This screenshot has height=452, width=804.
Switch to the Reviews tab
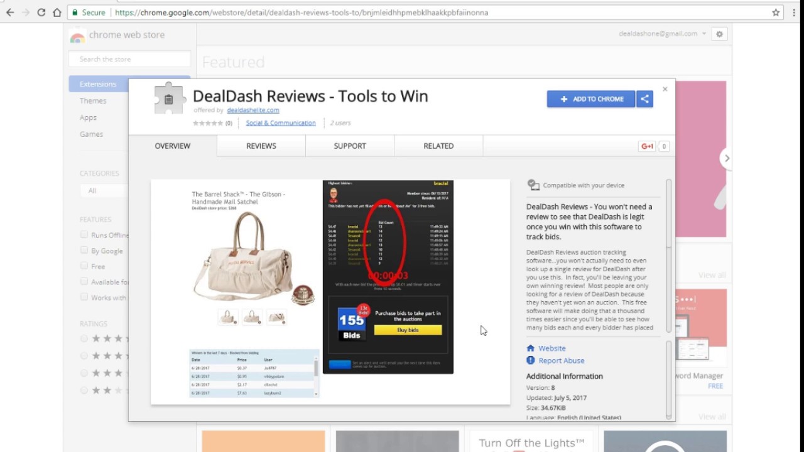pos(261,146)
